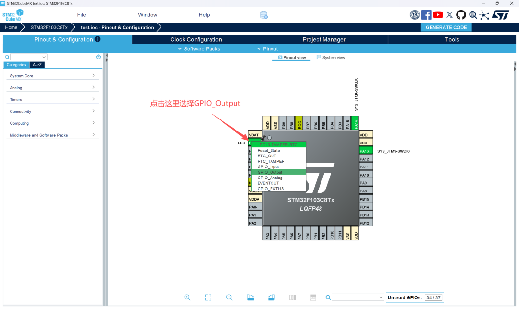Image resolution: width=519 pixels, height=309 pixels.
Task: Open the Pinout dropdown menu
Action: 267,48
